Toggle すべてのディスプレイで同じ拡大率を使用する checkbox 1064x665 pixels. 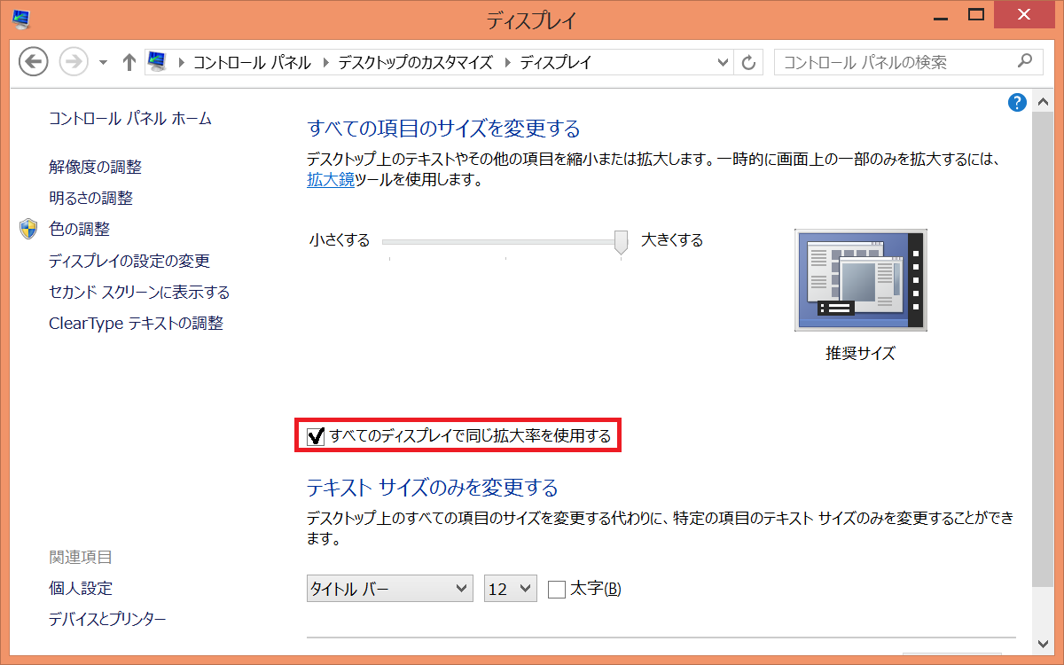315,436
